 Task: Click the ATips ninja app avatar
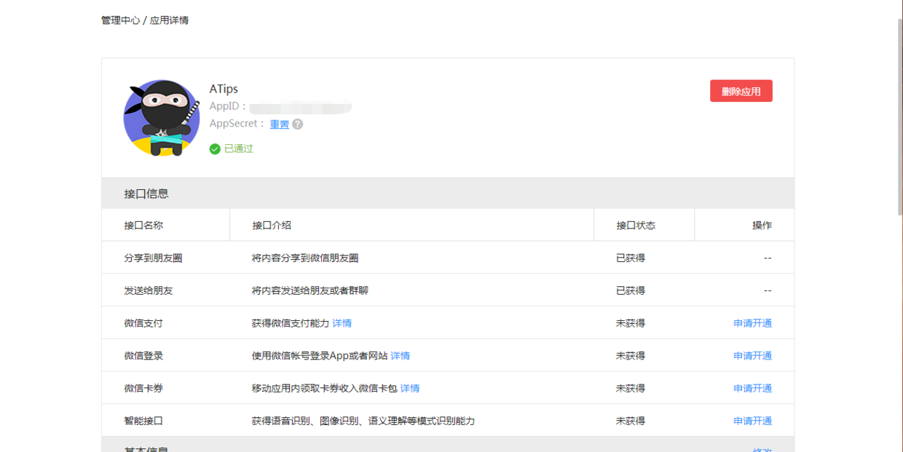coord(162,118)
